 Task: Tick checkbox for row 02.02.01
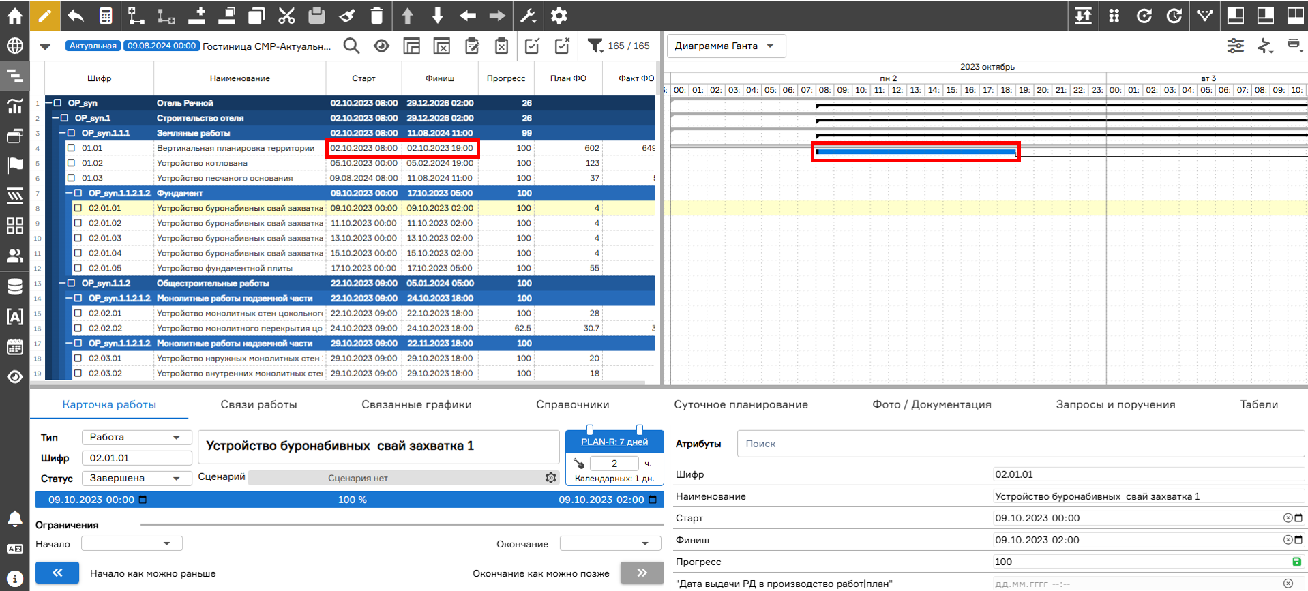pos(78,313)
